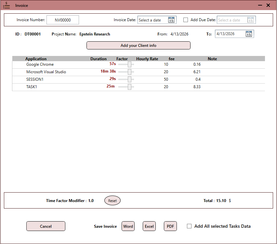Click Add your Client info
The image size is (277, 244).
pyautogui.click(x=138, y=45)
